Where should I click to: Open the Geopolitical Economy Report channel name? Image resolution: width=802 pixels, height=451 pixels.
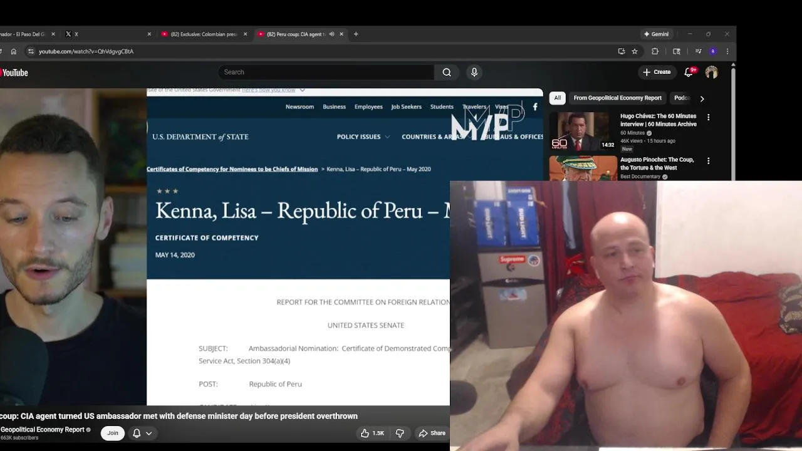click(x=42, y=430)
